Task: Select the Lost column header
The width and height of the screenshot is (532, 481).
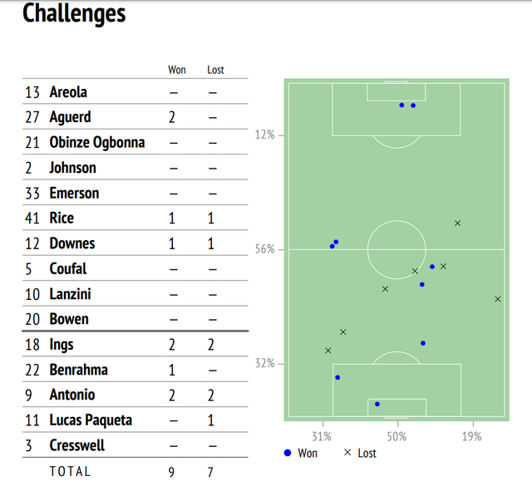Action: (215, 70)
